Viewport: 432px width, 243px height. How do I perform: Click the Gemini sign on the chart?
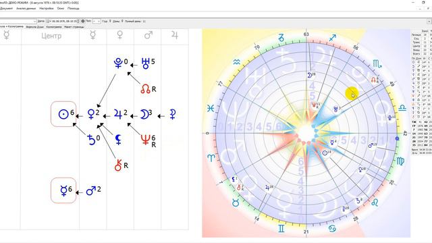click(x=281, y=229)
